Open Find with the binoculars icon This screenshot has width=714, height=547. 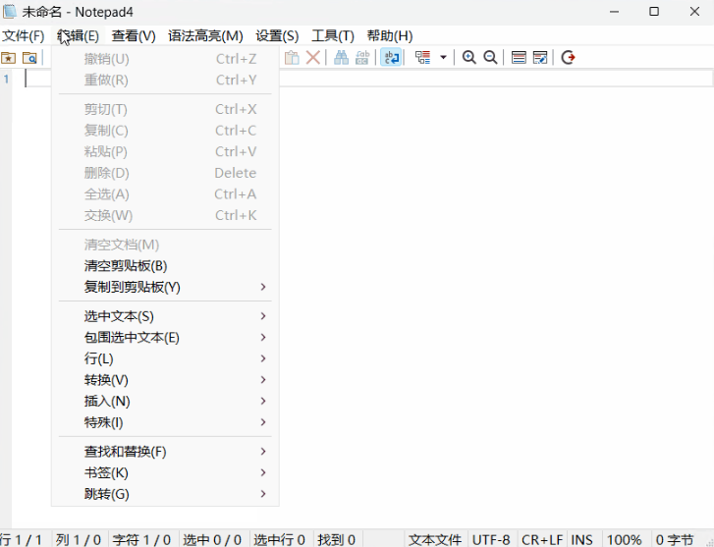[341, 57]
